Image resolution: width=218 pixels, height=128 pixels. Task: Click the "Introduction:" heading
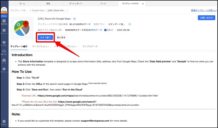pos(22,55)
